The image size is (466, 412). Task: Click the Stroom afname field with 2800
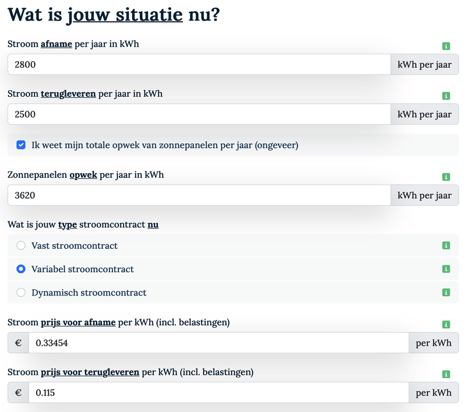(198, 65)
